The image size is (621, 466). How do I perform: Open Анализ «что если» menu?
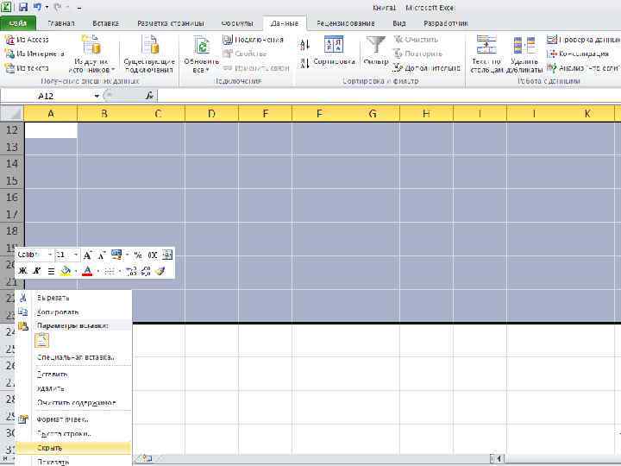[583, 68]
